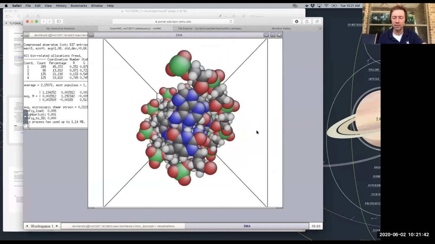Close the DNA window

[279, 35]
